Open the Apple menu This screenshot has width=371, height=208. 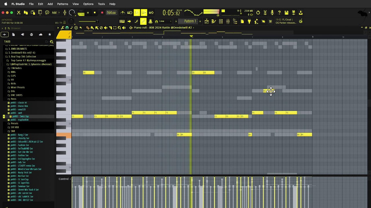[x=6, y=4]
